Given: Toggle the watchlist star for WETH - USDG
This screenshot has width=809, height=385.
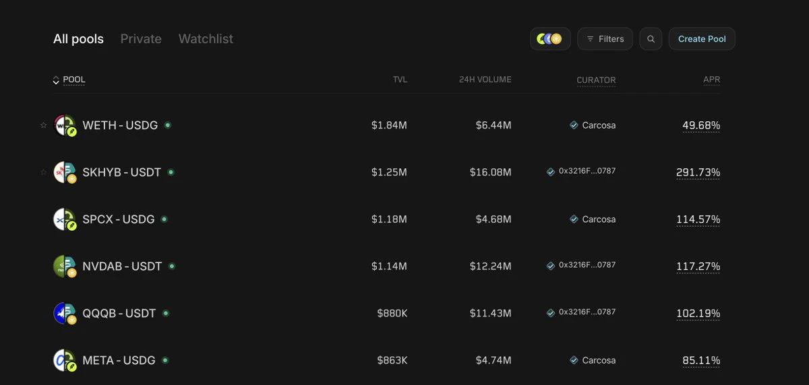Looking at the screenshot, I should click(x=44, y=125).
